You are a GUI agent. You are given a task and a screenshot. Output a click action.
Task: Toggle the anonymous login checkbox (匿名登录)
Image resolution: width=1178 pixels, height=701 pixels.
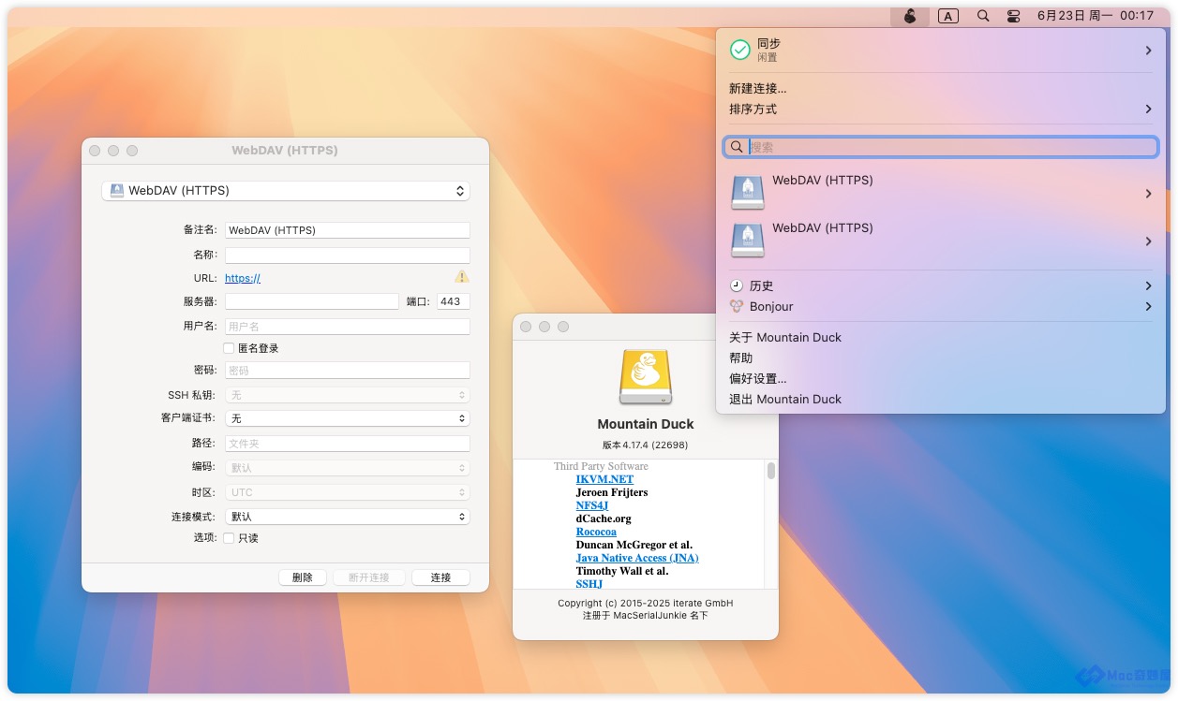[229, 348]
